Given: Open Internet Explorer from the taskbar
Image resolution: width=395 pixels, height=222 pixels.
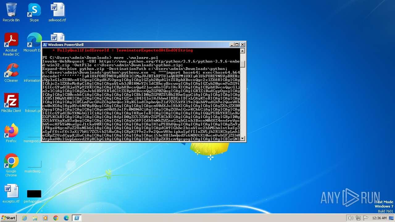Looking at the screenshot, I should pos(25,218).
